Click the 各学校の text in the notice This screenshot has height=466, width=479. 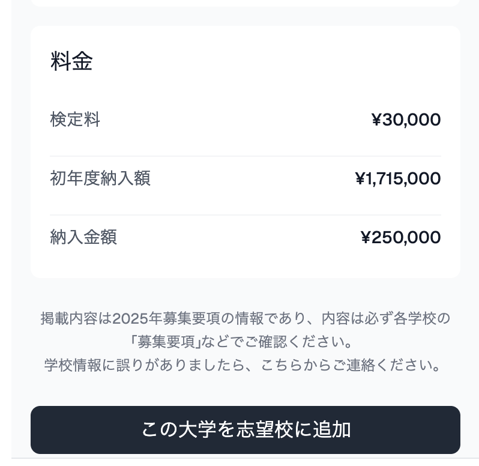click(422, 318)
